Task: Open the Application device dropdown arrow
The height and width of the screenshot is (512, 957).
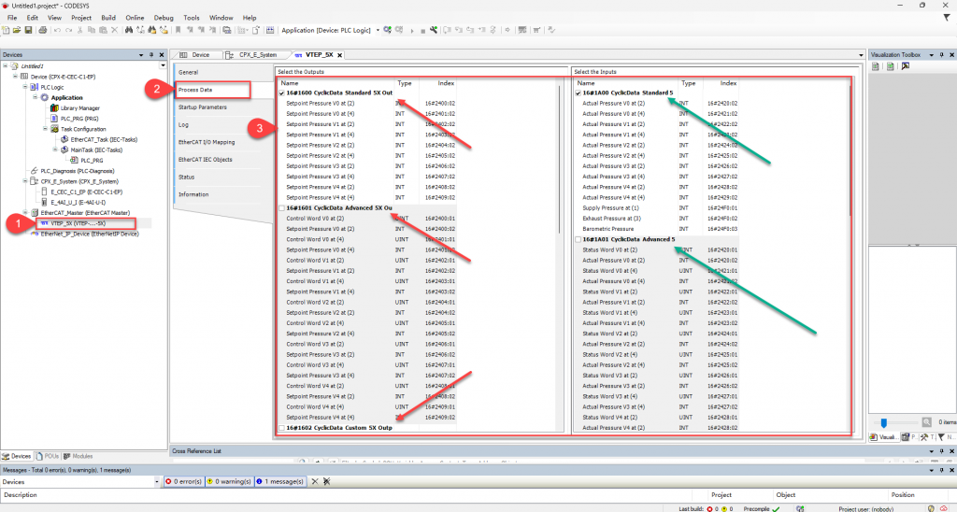Action: tap(378, 30)
